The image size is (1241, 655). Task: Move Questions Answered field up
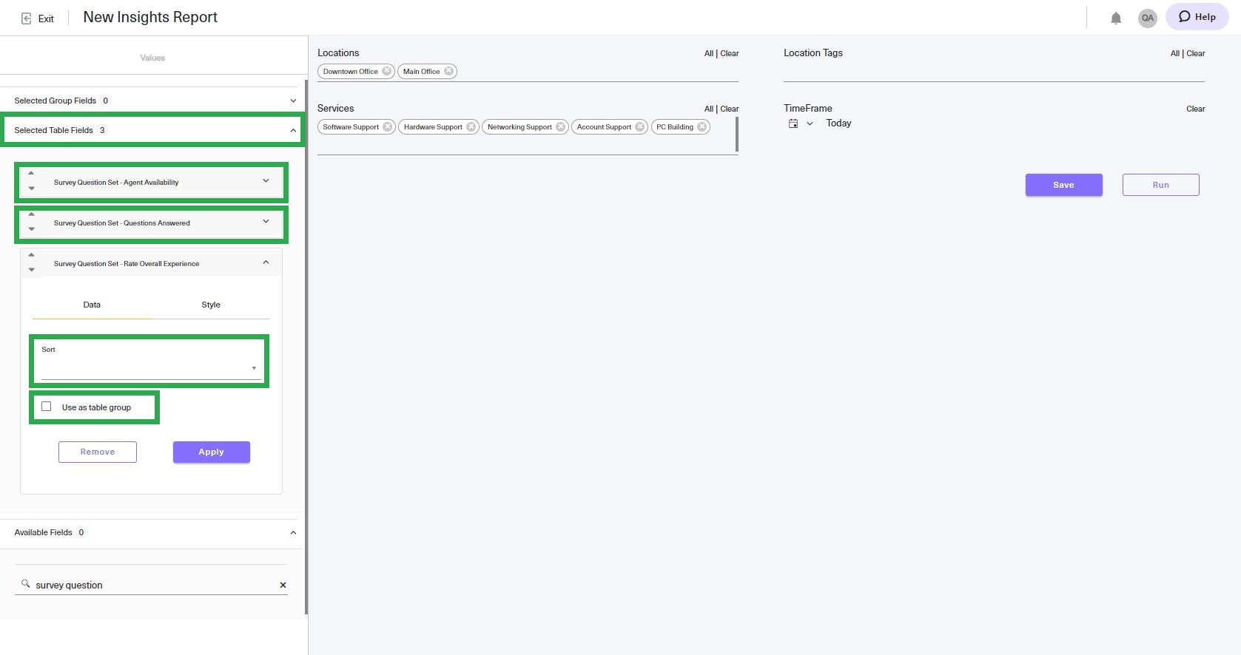pos(31,214)
